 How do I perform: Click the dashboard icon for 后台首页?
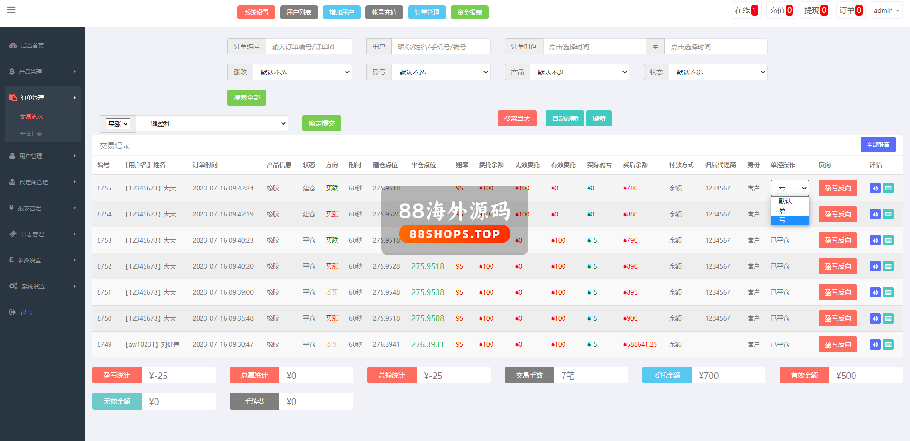tap(13, 46)
